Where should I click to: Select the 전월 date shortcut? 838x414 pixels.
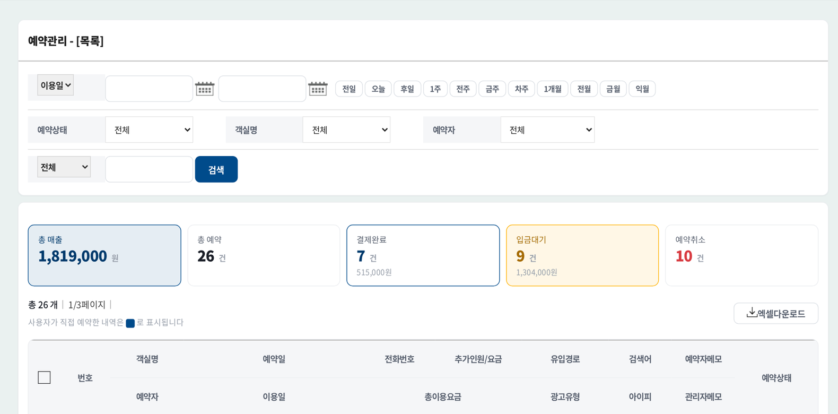(x=584, y=89)
